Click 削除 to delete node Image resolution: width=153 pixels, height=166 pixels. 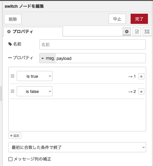click(x=13, y=19)
